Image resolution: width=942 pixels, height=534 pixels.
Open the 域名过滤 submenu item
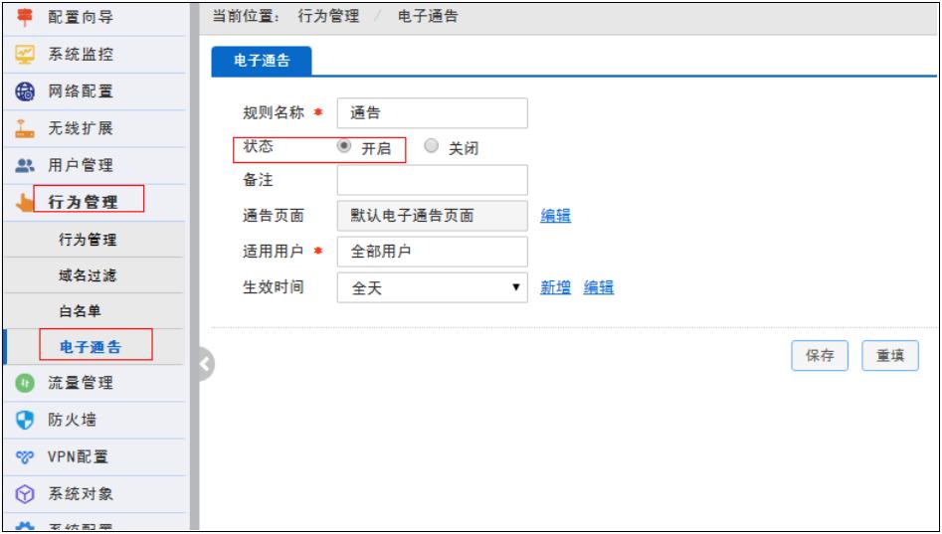click(x=94, y=274)
